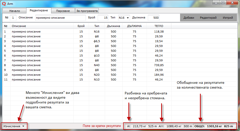Click the Arm application logo icon
The image size is (240, 131).
coord(4,4)
